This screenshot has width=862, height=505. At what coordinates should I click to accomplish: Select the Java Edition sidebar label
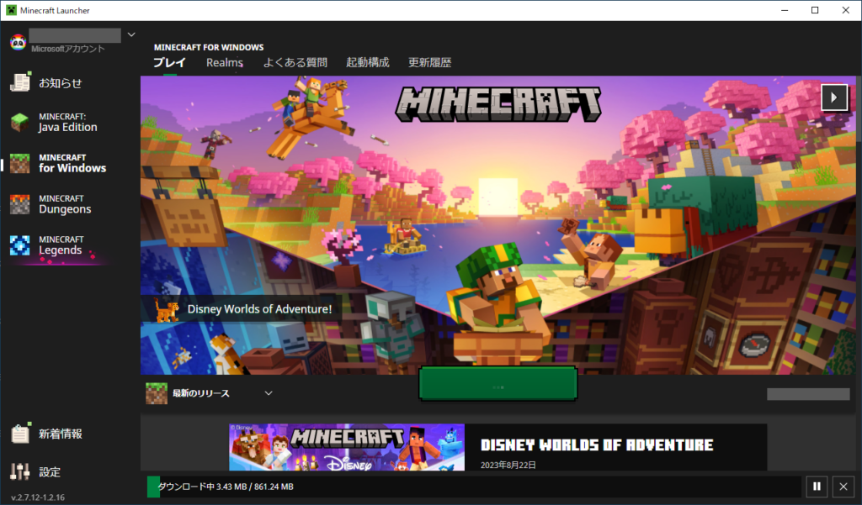[67, 127]
